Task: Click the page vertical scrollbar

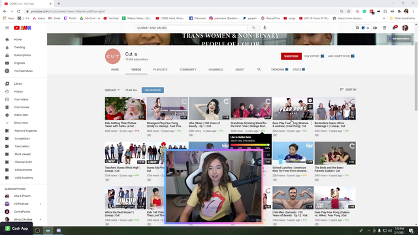Action: pos(416,76)
